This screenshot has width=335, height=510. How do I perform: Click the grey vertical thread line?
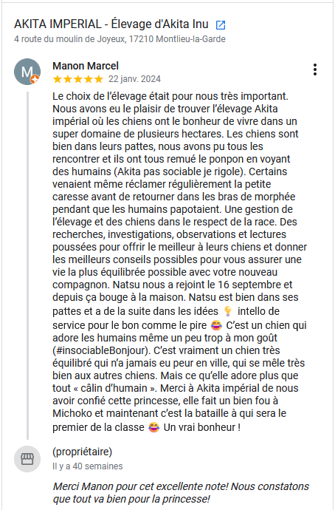pos(27,265)
